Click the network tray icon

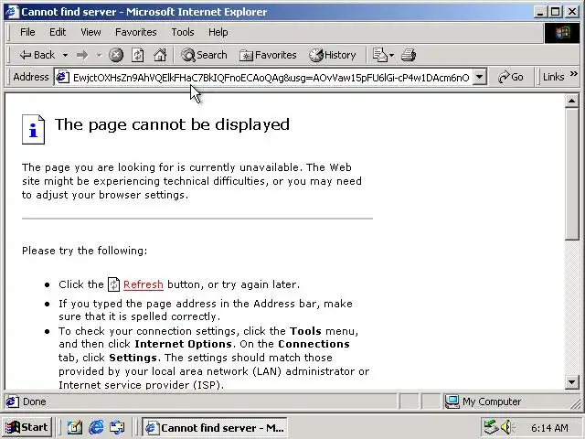(491, 427)
